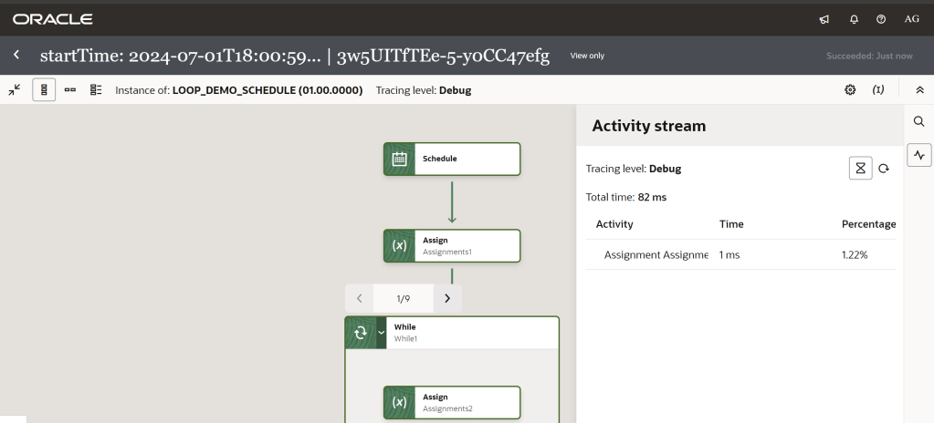
Task: Click the collapse arrows icon in the canvas toolbar
Action: coord(15,89)
